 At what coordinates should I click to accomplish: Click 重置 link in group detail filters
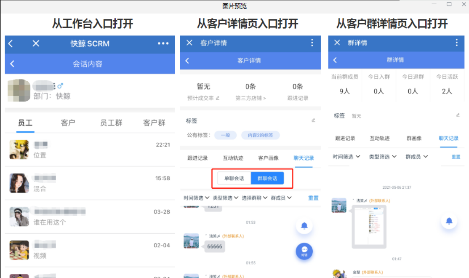pyautogui.click(x=456, y=157)
